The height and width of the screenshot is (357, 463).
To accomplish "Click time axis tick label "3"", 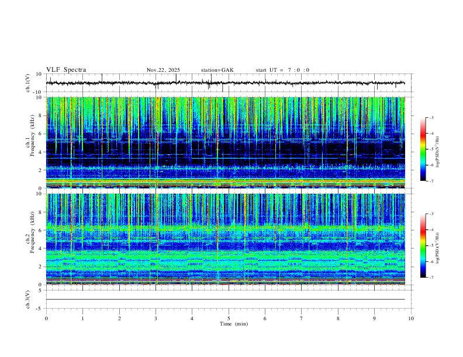I will coord(156,318).
